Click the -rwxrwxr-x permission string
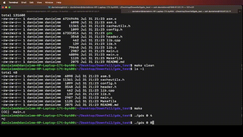 point(11,33)
